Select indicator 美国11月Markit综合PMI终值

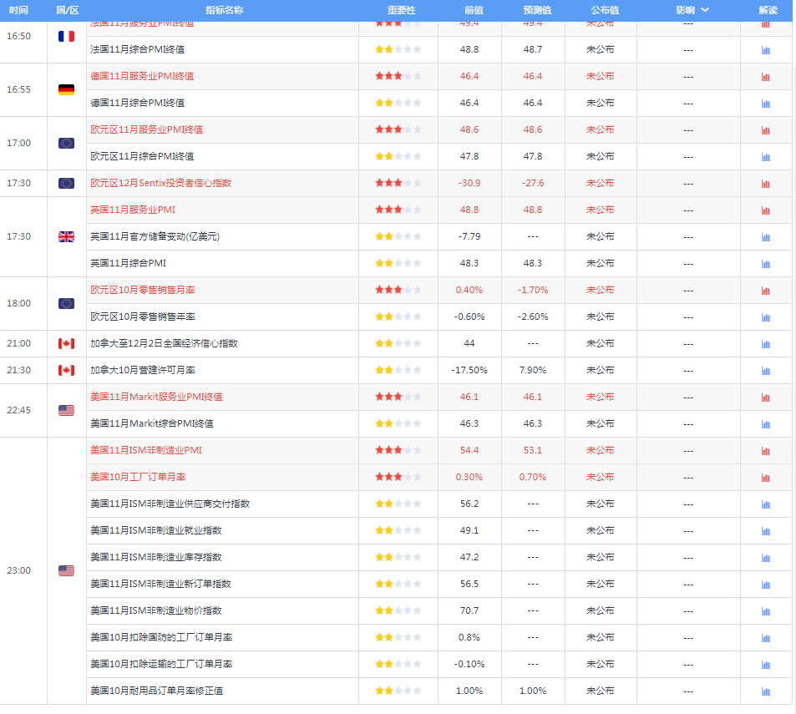(152, 423)
